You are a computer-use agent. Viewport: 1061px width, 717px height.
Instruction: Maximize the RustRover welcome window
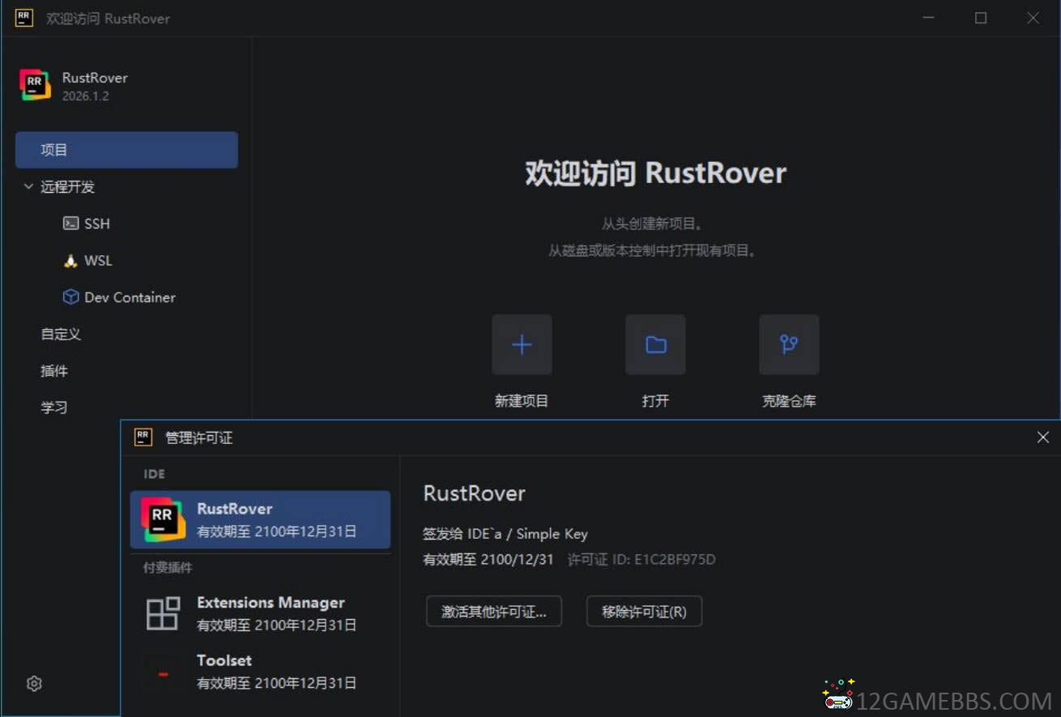pos(981,18)
